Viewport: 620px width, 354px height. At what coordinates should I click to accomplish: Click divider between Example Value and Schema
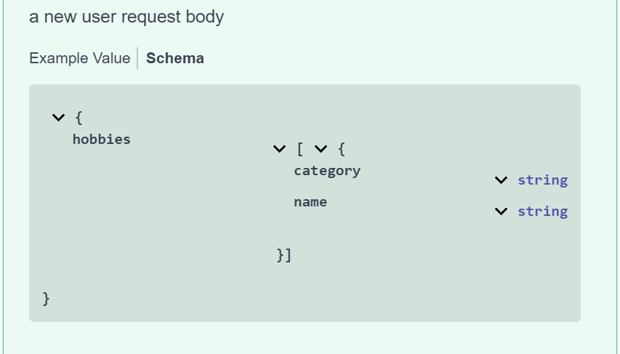[x=137, y=58]
